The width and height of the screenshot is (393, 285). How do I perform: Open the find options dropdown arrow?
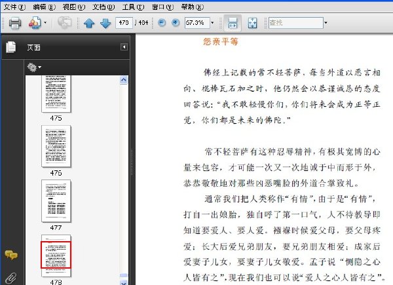point(326,23)
